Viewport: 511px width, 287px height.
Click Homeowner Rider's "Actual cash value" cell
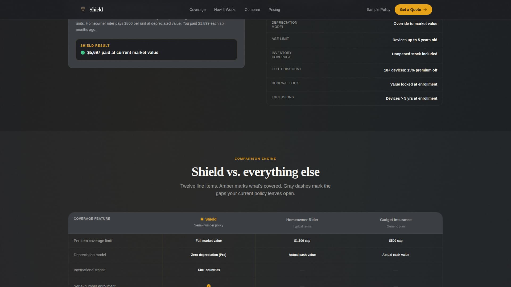tap(302, 255)
